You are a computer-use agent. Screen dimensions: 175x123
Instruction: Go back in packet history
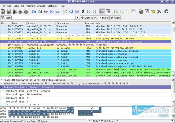point(71,11)
